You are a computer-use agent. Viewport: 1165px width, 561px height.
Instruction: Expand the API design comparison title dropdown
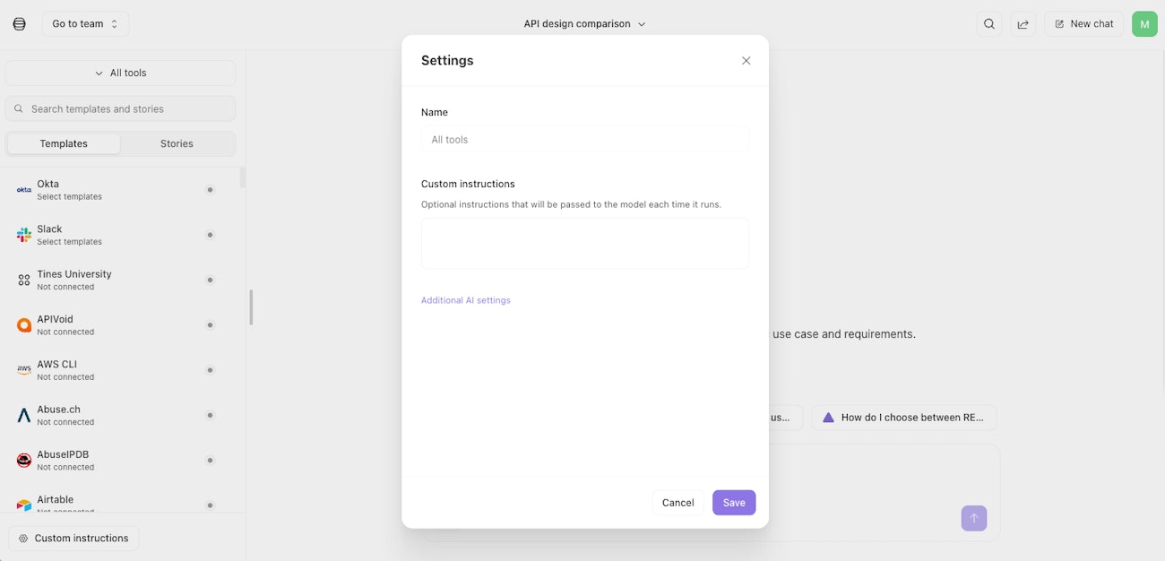(584, 24)
